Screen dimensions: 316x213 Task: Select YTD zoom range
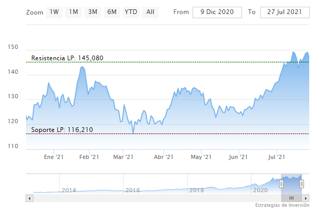pyautogui.click(x=131, y=11)
